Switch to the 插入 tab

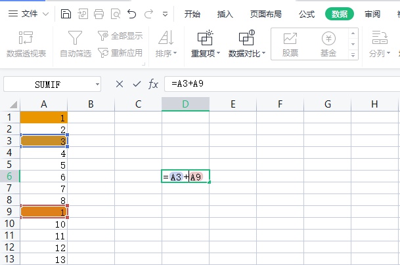[x=225, y=14]
